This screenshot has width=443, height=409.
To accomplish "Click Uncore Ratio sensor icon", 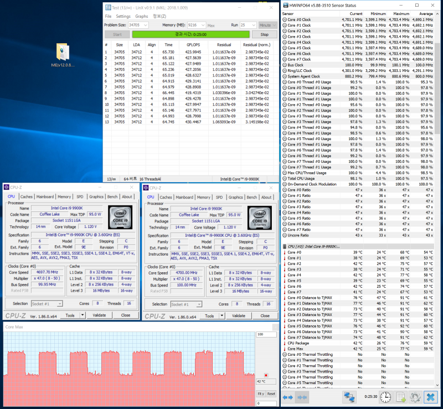I will (x=285, y=235).
